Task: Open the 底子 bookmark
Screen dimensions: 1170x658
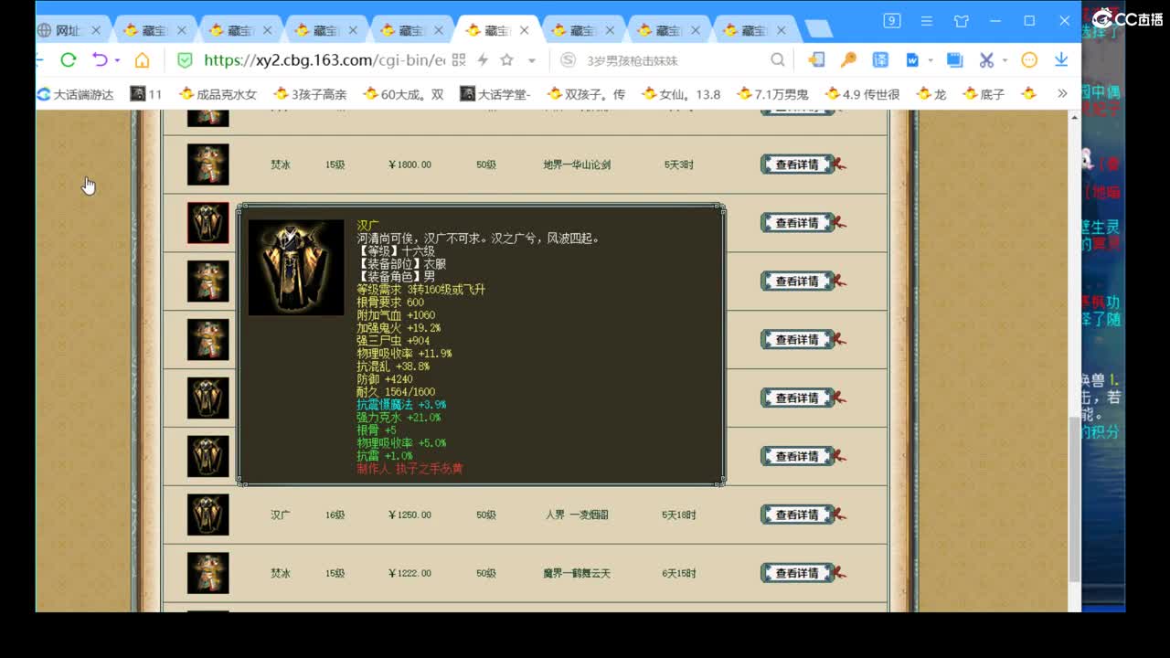Action: [984, 93]
